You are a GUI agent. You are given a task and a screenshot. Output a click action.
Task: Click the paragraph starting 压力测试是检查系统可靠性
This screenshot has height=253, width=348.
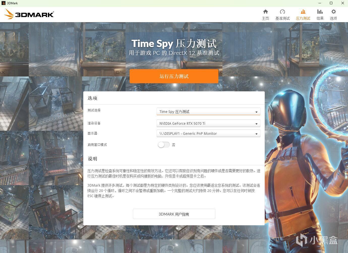pyautogui.click(x=174, y=174)
